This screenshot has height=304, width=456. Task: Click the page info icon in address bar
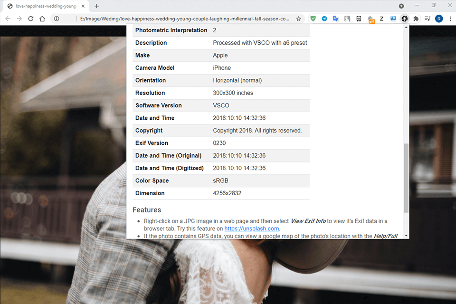click(x=57, y=18)
